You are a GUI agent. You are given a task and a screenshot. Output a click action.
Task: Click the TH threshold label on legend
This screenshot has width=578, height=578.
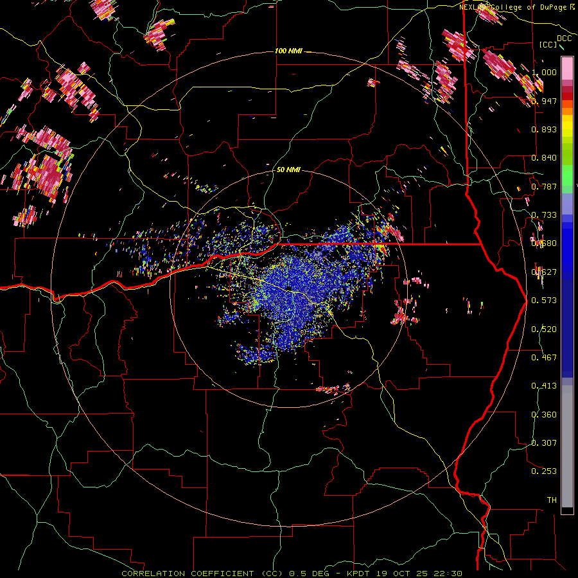click(x=552, y=500)
